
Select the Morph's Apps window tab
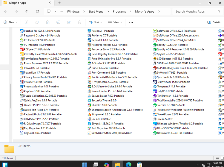pyautogui.click(x=27, y=3)
